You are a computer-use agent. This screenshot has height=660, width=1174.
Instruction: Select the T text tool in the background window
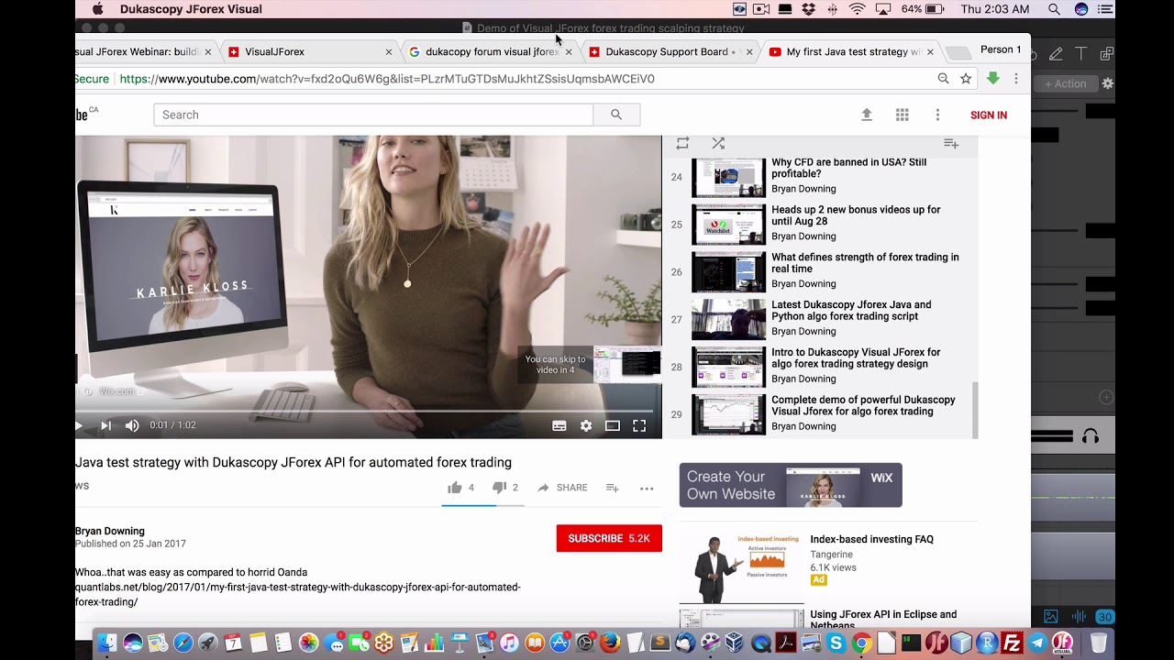pyautogui.click(x=1080, y=54)
